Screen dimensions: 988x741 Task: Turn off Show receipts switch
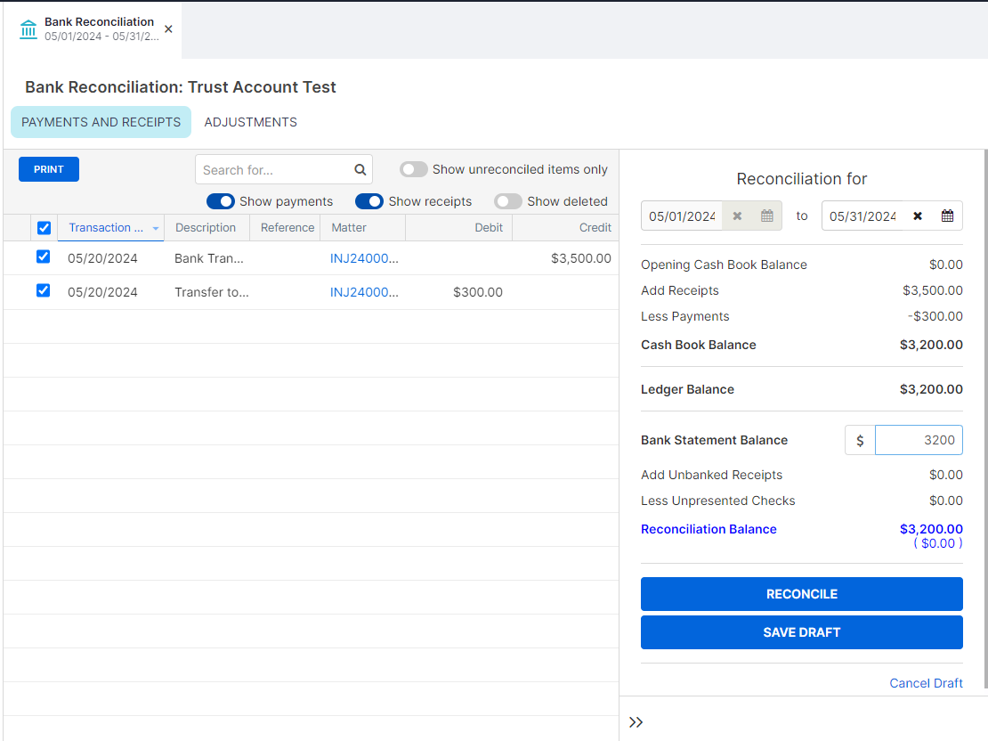[369, 201]
